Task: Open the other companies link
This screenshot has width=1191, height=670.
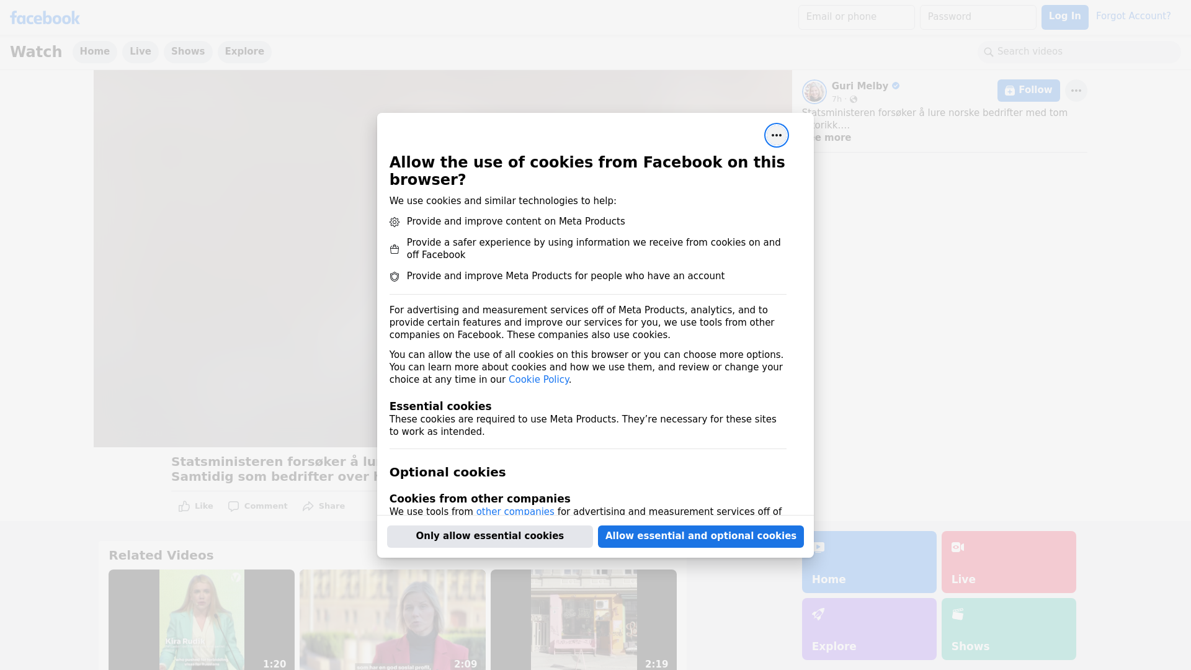Action: (515, 512)
